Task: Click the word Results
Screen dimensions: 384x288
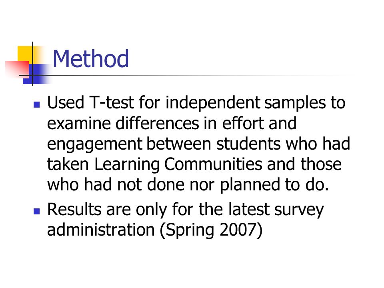Action: pyautogui.click(x=74, y=209)
